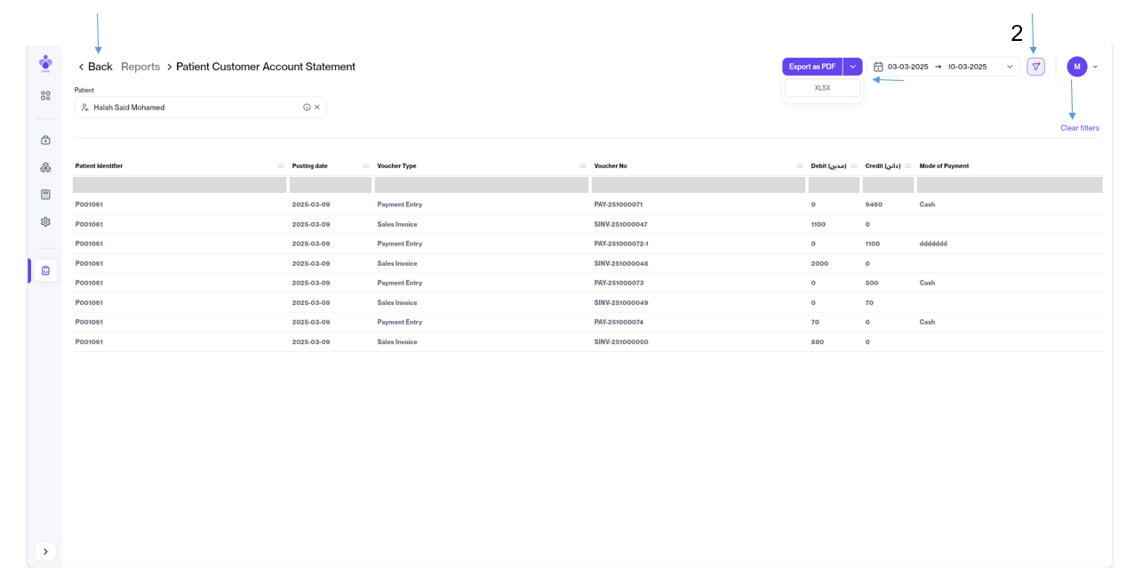Clear the patient Halah Said Mohamed selection

(x=317, y=108)
